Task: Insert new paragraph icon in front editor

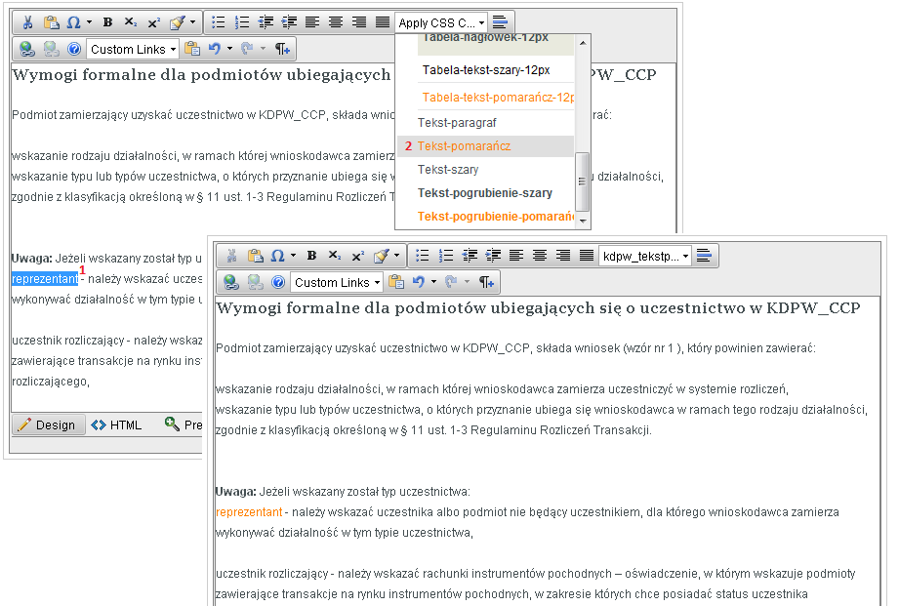Action: 486,282
